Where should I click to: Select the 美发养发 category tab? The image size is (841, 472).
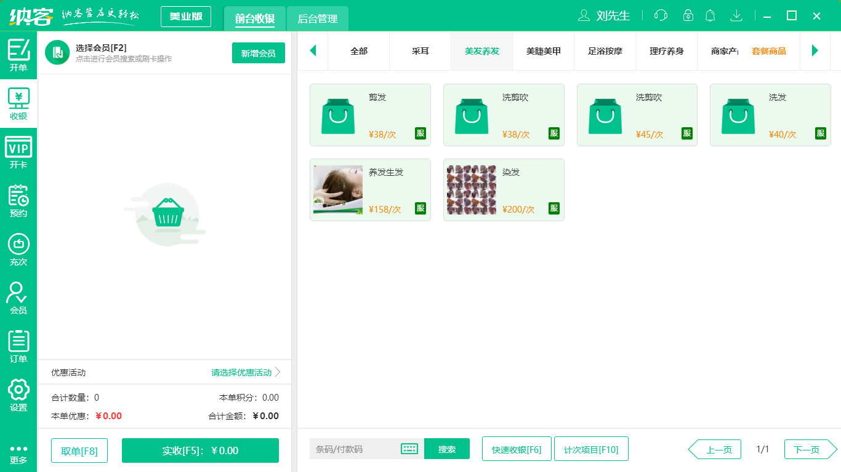click(x=482, y=51)
